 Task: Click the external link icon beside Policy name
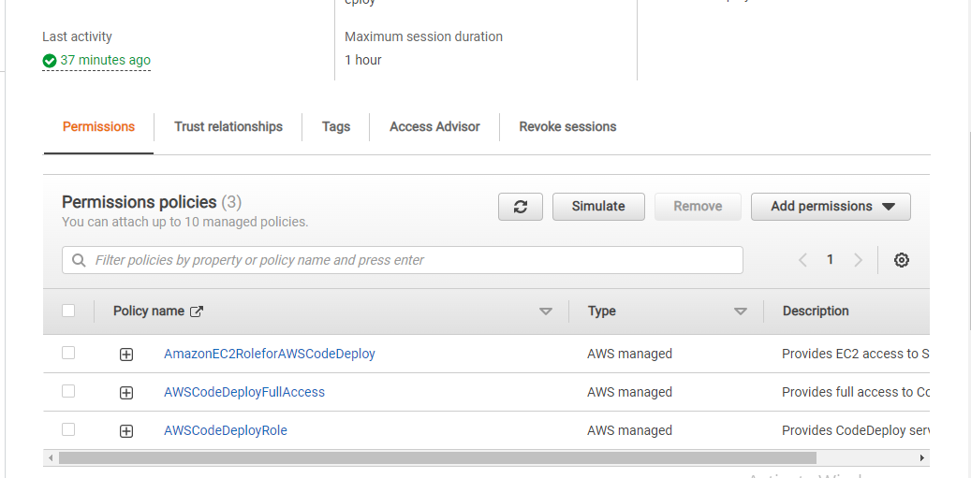197,311
